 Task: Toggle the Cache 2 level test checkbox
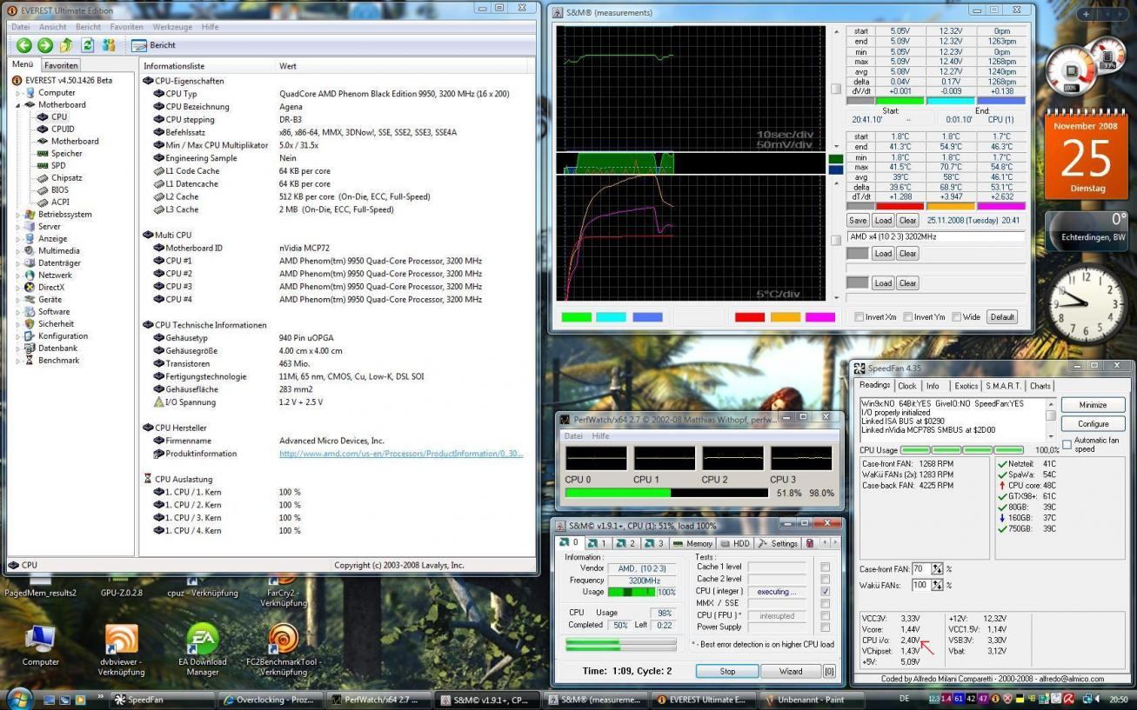coord(825,579)
